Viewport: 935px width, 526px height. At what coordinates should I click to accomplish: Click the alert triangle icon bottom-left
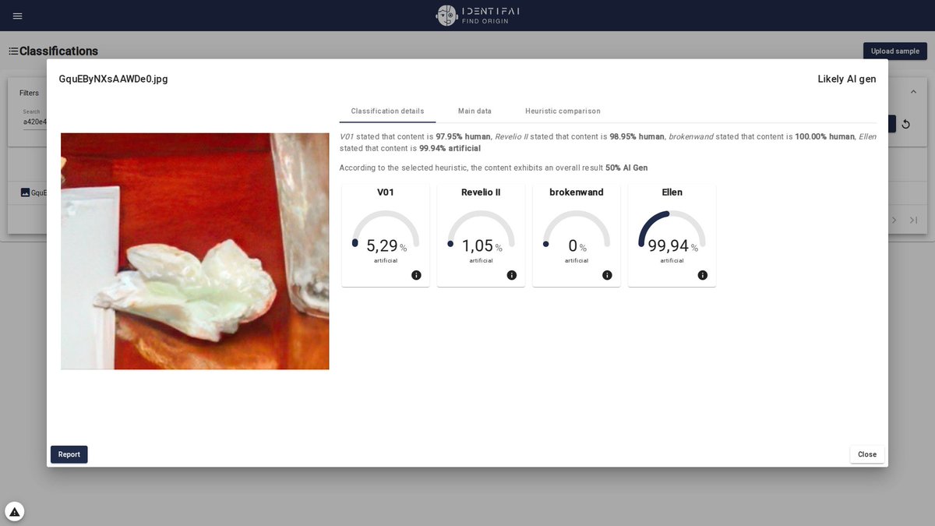[x=13, y=510]
